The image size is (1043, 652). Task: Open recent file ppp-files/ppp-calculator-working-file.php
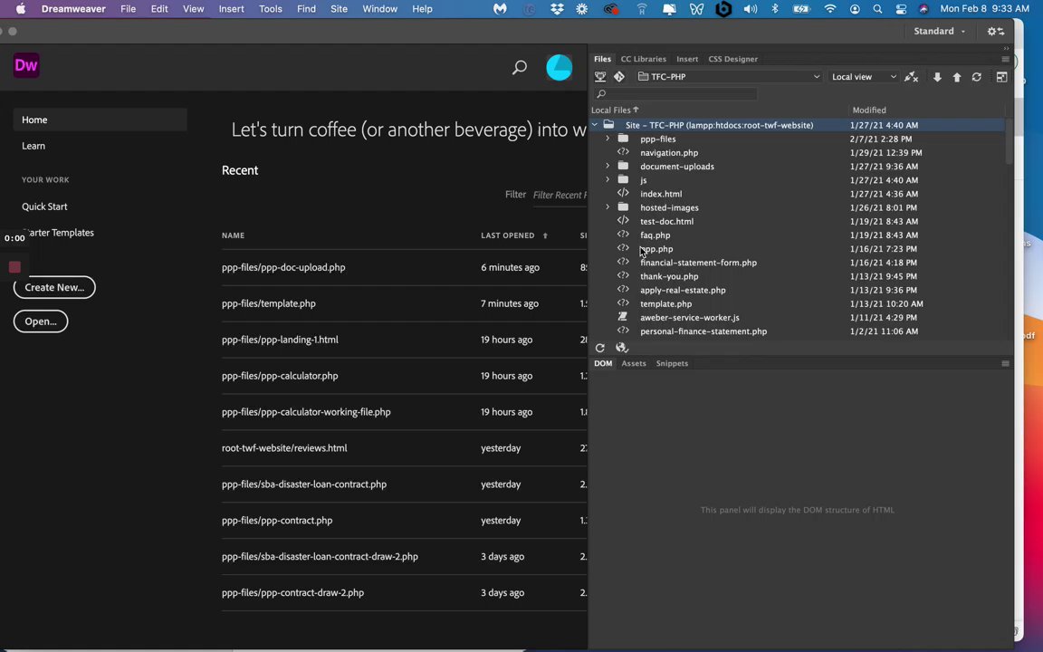(x=306, y=412)
